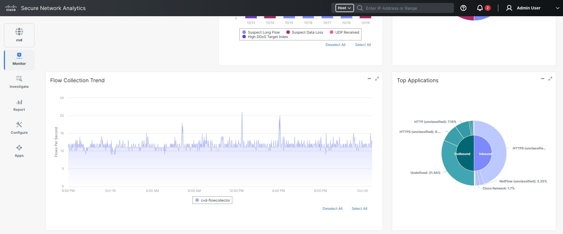Click the HTTP (unclassified): 7.16% label
563x234 pixels.
point(435,122)
